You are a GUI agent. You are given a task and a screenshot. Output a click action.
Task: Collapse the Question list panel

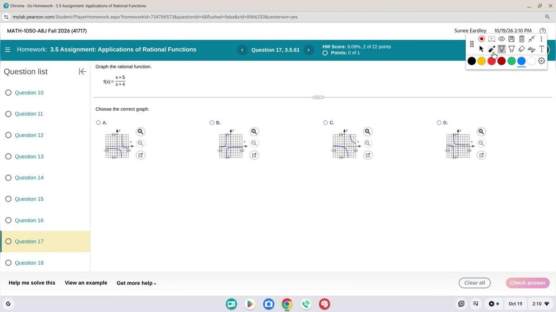pyautogui.click(x=82, y=71)
